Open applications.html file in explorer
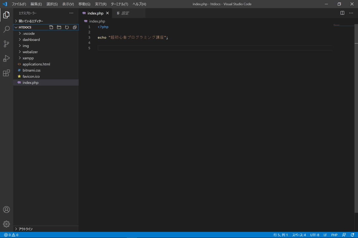 (46, 64)
